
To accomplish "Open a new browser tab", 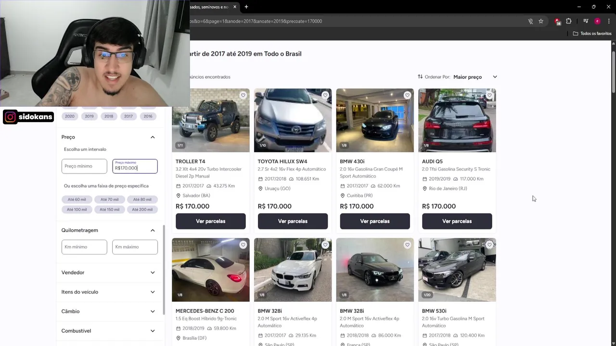I will 246,7.
